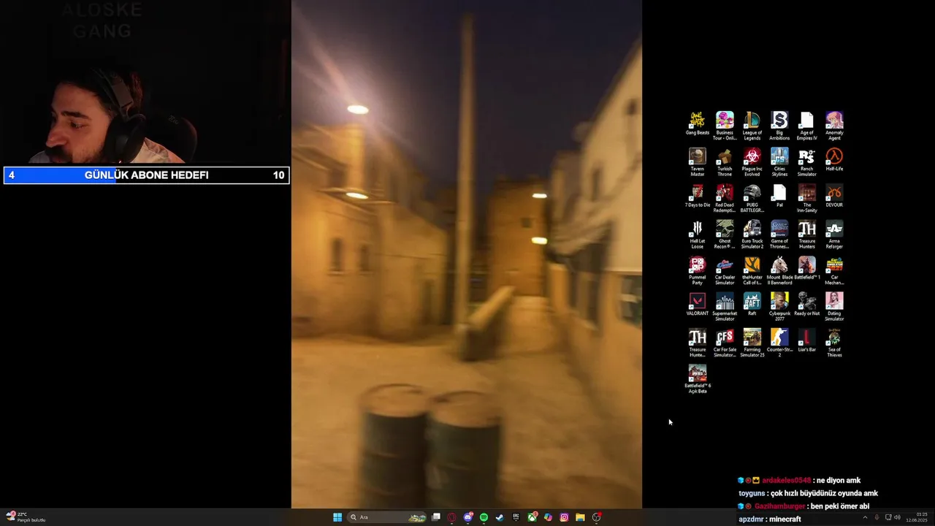Select the Cyberpunk 2077 shortcut

779,307
